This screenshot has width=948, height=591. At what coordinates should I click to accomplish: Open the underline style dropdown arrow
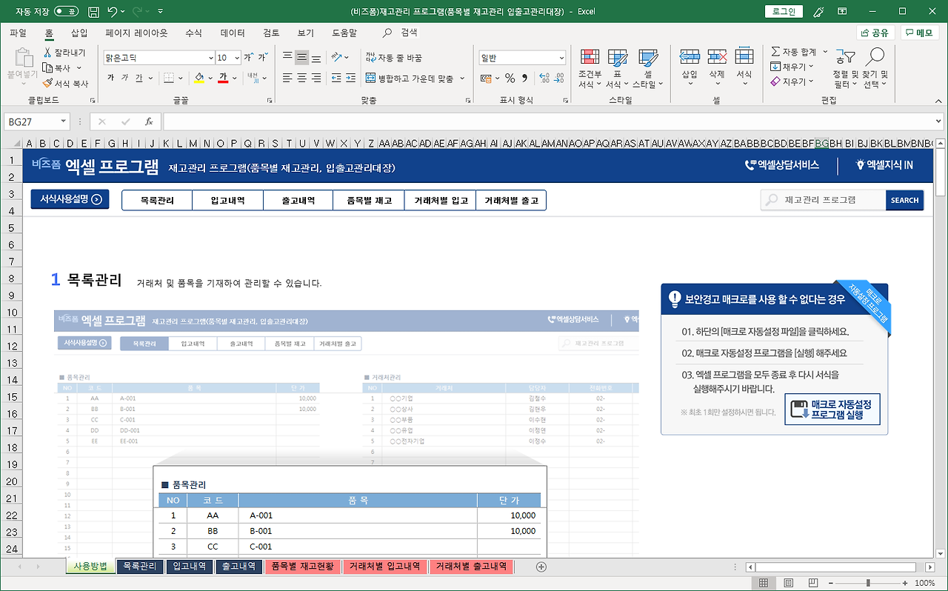(151, 78)
